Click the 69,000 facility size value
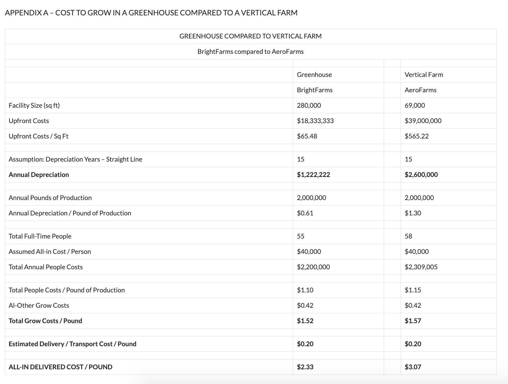508x384 pixels. pyautogui.click(x=415, y=105)
